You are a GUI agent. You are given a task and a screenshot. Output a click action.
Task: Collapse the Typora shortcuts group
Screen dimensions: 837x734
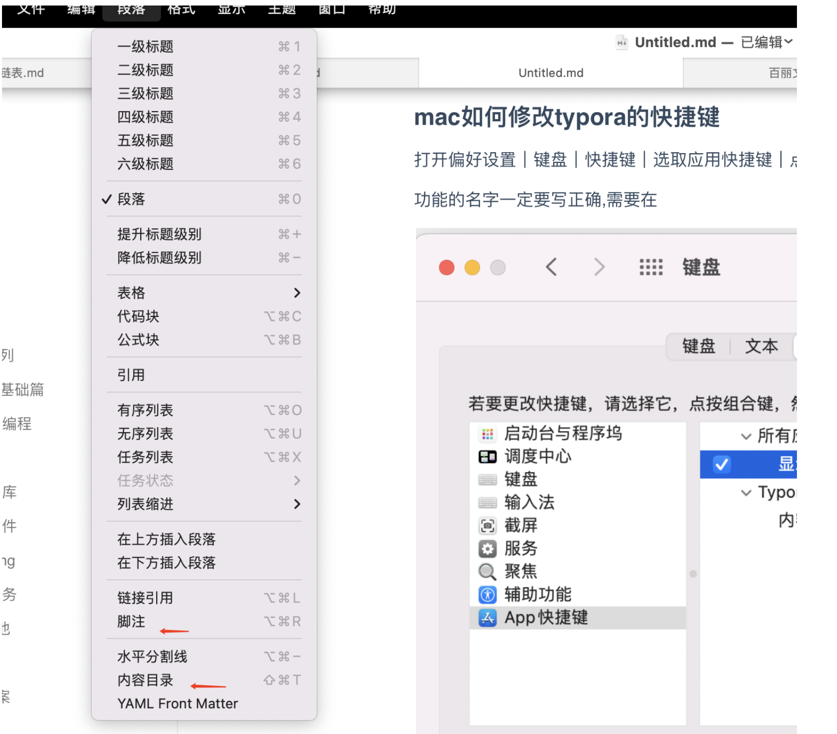tap(746, 493)
